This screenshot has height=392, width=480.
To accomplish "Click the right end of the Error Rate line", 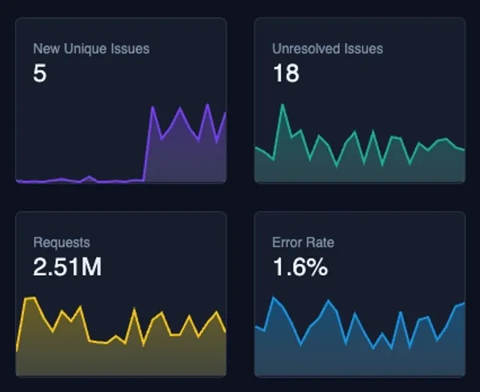I will coord(463,304).
